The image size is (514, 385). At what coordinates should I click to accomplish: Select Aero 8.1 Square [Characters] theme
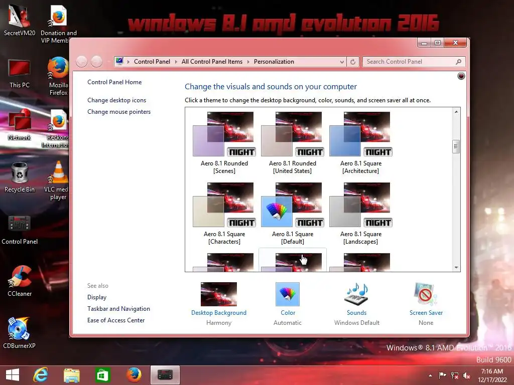224,214
